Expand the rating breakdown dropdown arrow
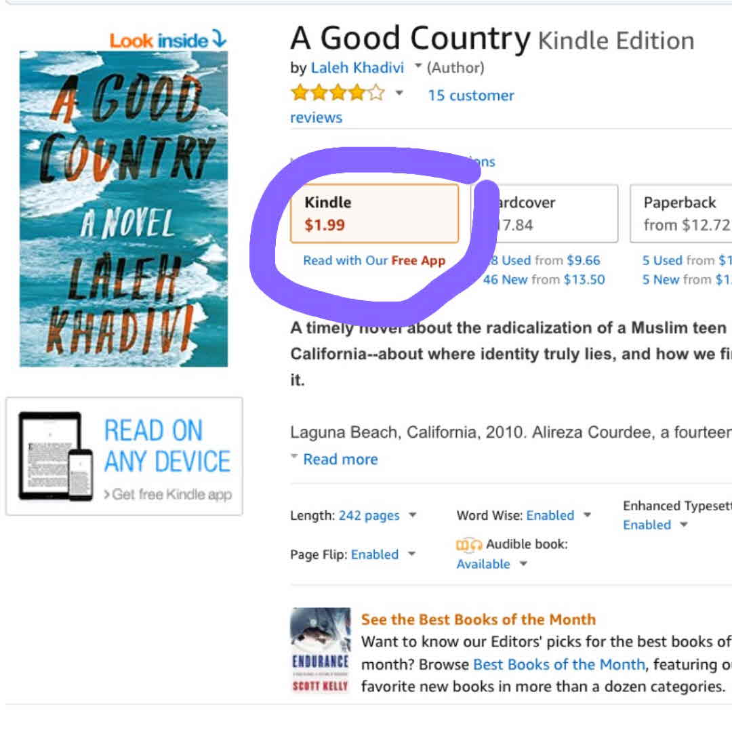 [x=399, y=94]
